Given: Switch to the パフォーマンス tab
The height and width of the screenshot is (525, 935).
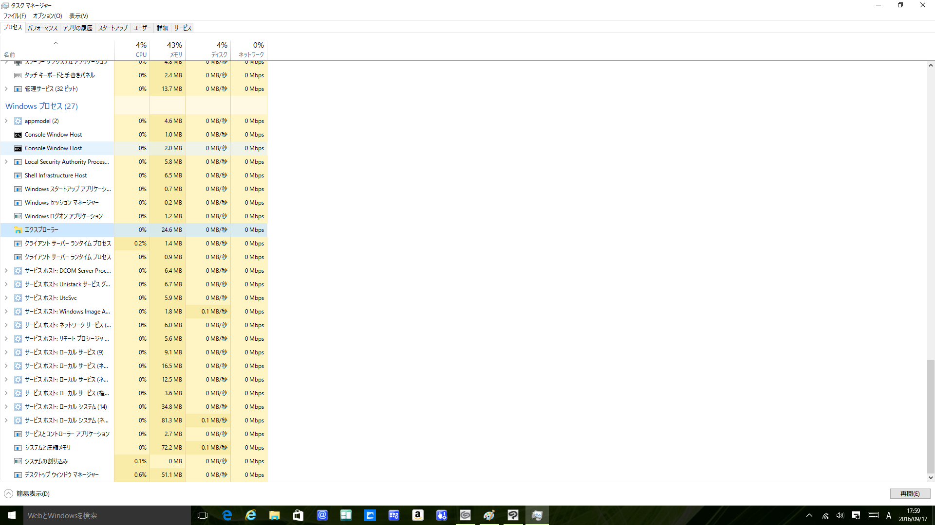Looking at the screenshot, I should [42, 28].
